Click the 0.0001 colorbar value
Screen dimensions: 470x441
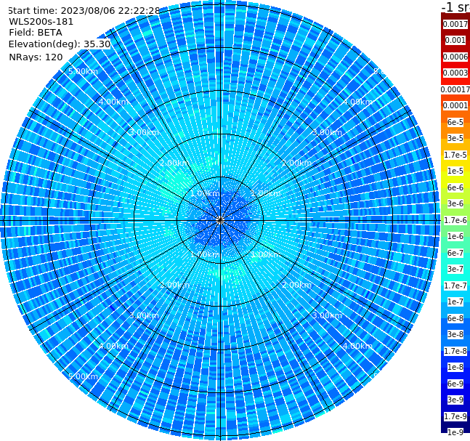pyautogui.click(x=455, y=105)
